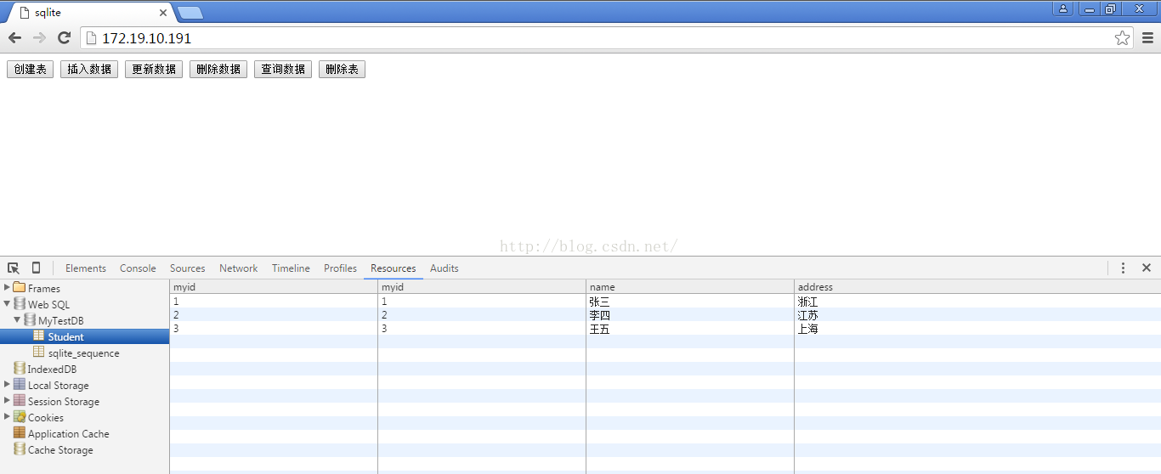This screenshot has width=1161, height=474.
Task: Select IndexedDB in the sidebar
Action: pyautogui.click(x=52, y=370)
